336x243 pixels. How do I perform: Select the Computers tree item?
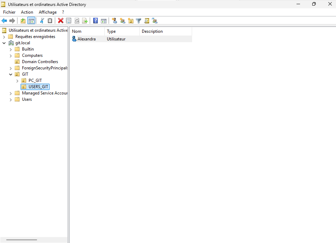pyautogui.click(x=32, y=56)
